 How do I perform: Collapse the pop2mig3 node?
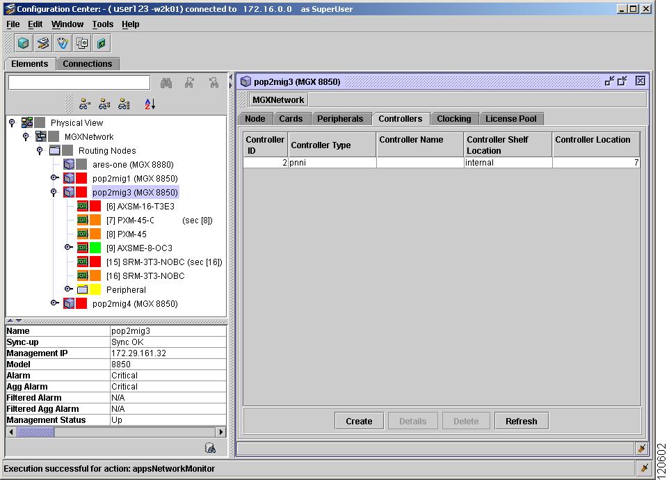(x=54, y=192)
